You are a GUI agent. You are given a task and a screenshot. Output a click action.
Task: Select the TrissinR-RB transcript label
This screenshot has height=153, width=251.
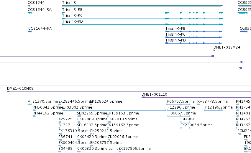[x=72, y=10]
